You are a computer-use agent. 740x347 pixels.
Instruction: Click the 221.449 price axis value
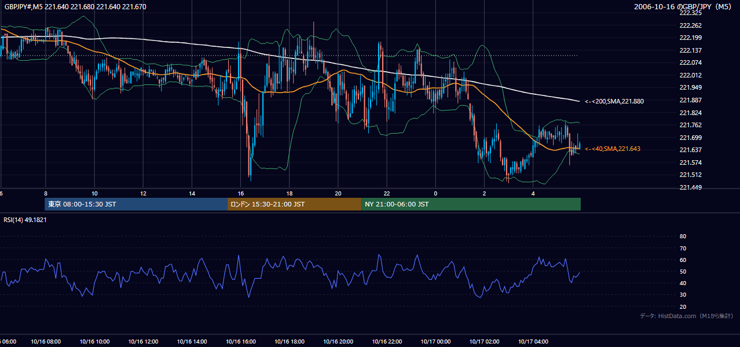click(x=690, y=187)
